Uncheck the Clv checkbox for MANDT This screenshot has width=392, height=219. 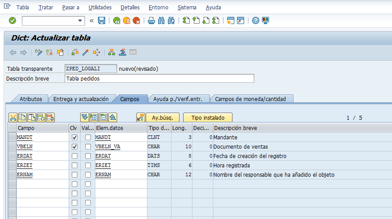pyautogui.click(x=74, y=138)
